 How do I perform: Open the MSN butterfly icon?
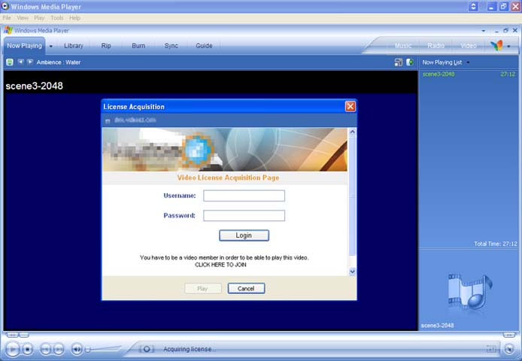click(496, 46)
